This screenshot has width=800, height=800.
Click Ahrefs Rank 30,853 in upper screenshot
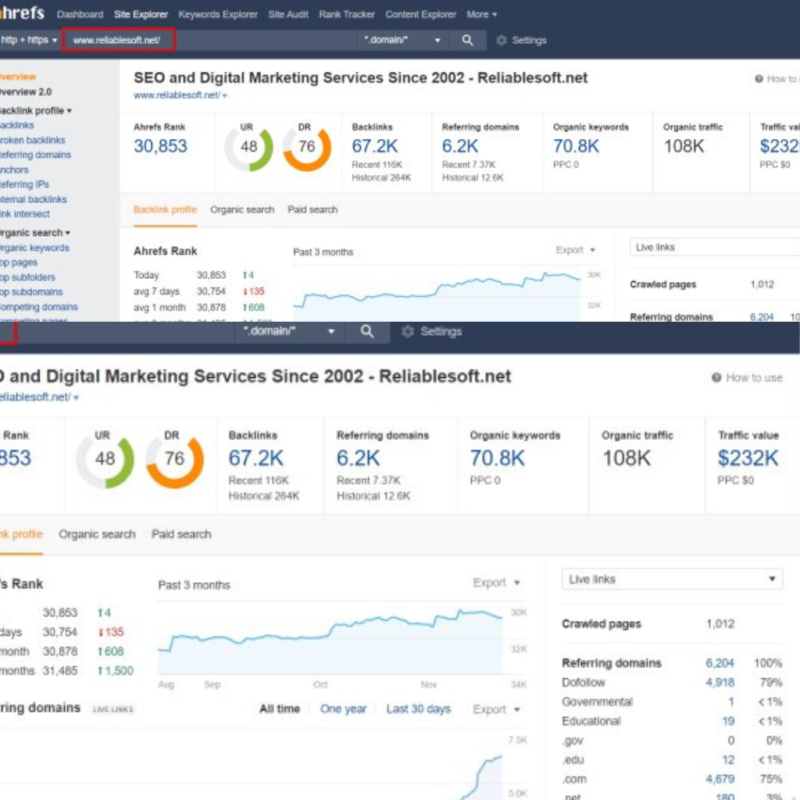(161, 146)
